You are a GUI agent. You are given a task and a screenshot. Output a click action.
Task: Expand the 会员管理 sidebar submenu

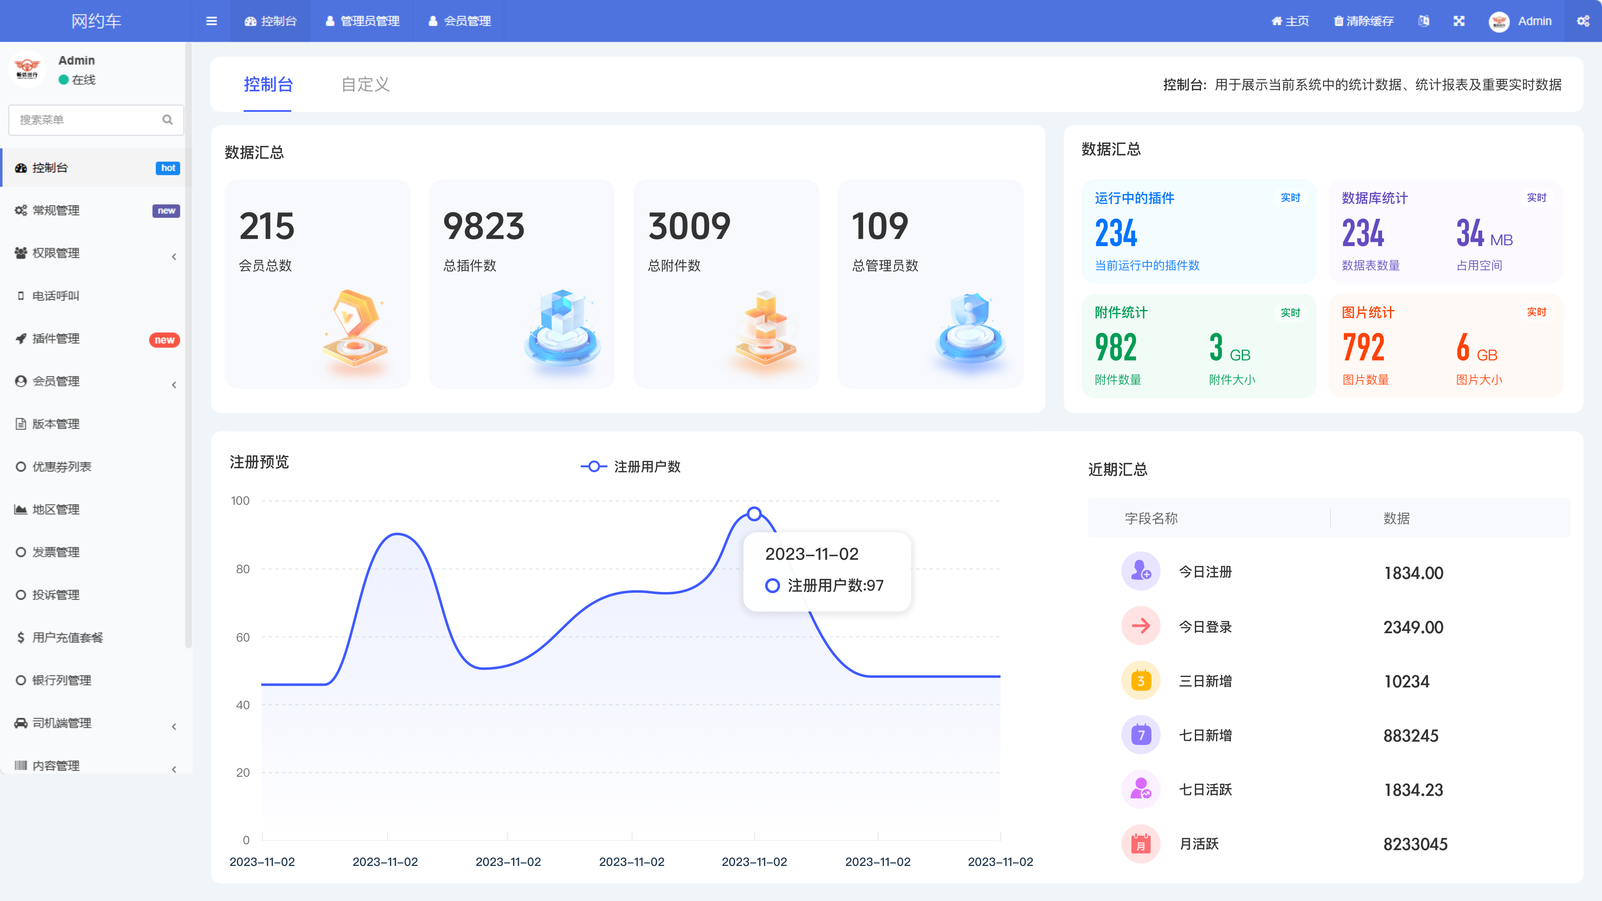pyautogui.click(x=174, y=384)
